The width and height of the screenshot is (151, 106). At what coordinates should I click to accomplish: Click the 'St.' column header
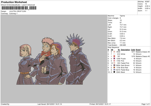(119, 50)
